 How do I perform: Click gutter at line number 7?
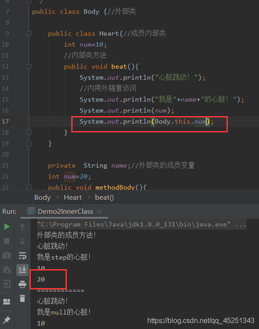[7, 11]
